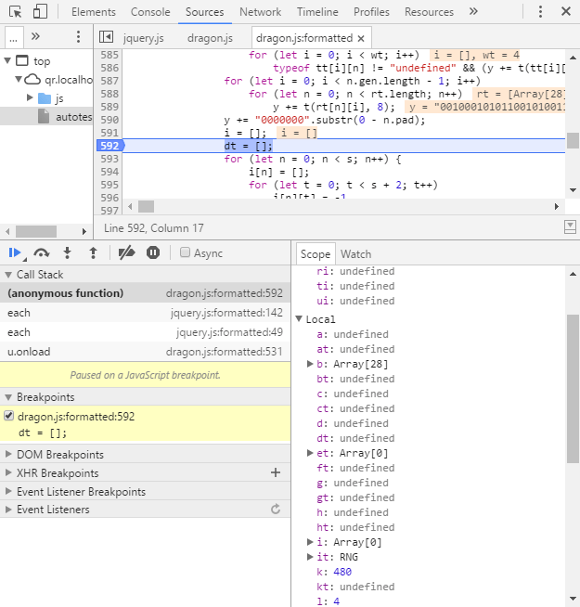Collapse the Call Stack section

[x=8, y=275]
